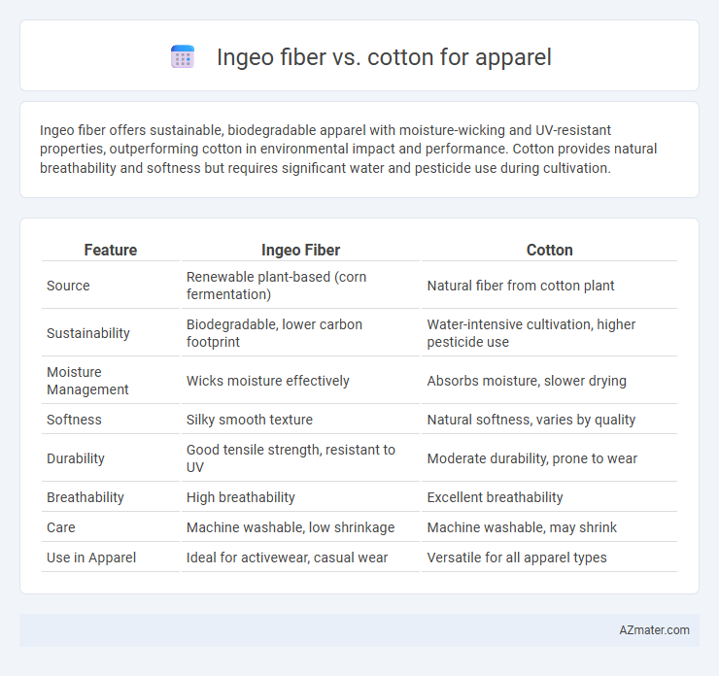Click 'Good tensile strength, resistant to UV' cell
Image resolution: width=719 pixels, height=676 pixels.
[300, 458]
